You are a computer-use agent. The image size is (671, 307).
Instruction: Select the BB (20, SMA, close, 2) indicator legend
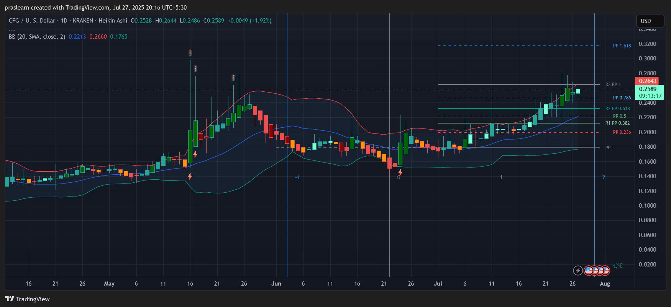click(38, 37)
